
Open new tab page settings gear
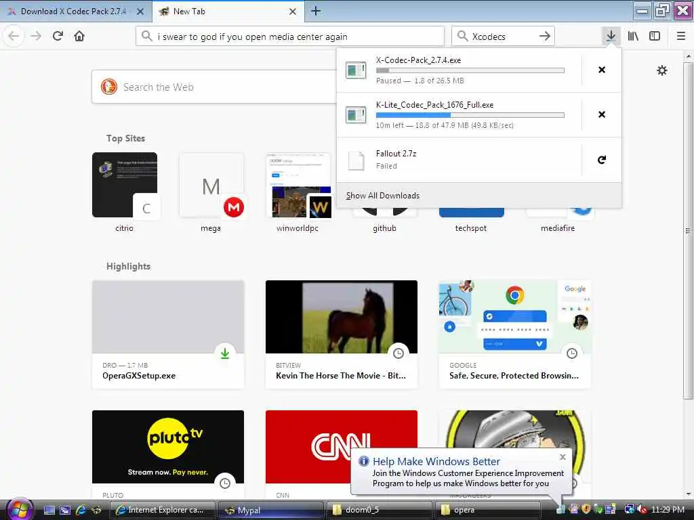coord(661,70)
